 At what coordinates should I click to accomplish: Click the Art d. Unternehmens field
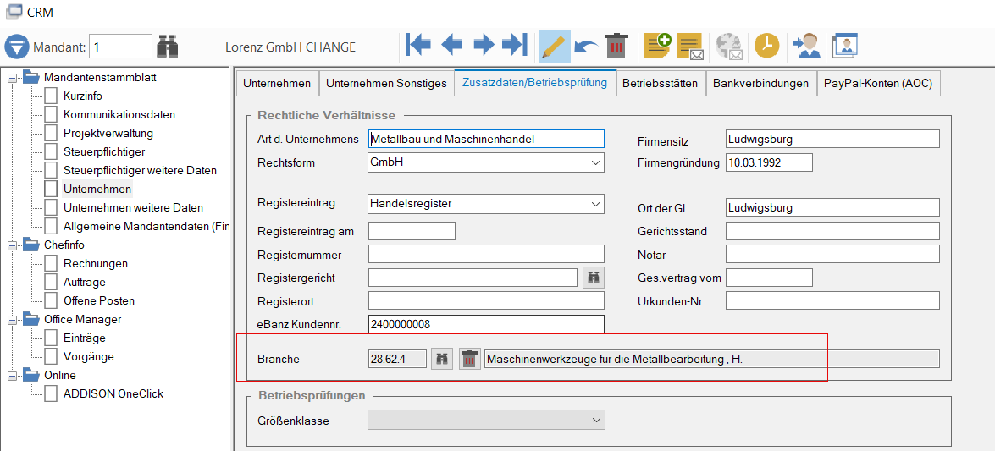(486, 139)
